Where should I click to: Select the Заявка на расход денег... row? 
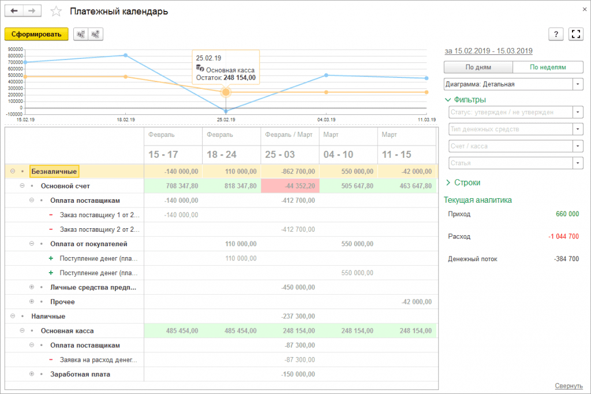point(98,360)
